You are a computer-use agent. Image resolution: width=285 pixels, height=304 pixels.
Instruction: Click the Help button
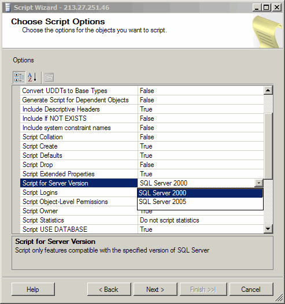tap(33, 290)
